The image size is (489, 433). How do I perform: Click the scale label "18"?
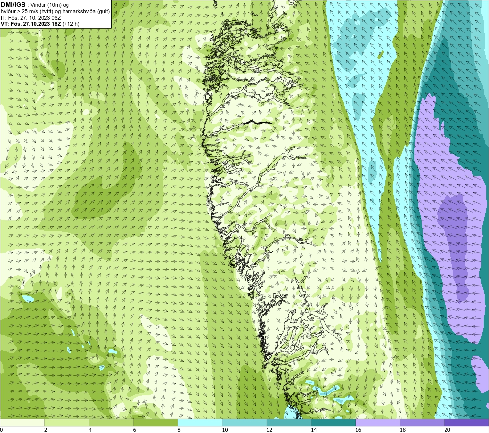[x=402, y=430]
